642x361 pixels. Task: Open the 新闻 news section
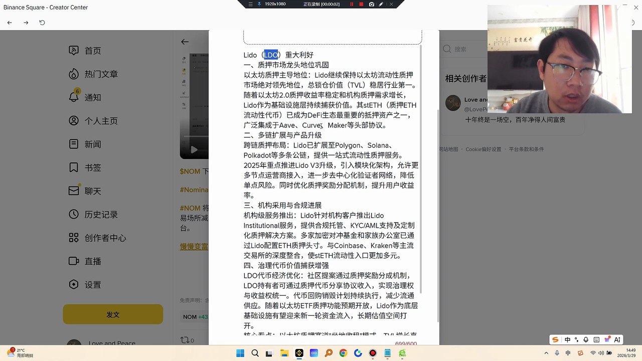(85, 144)
